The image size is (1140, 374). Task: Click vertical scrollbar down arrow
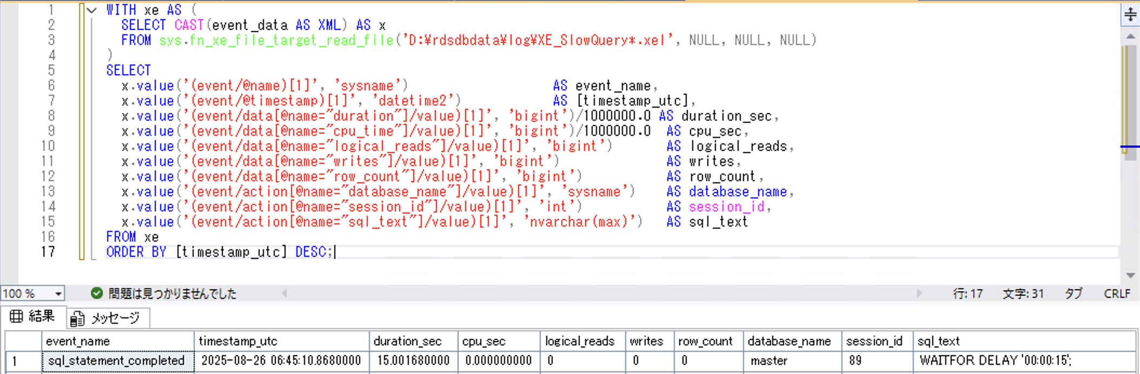coord(1130,276)
